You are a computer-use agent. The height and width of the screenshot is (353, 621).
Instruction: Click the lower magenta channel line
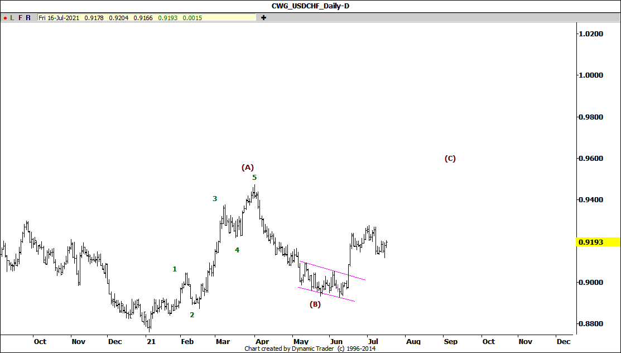pyautogui.click(x=326, y=294)
